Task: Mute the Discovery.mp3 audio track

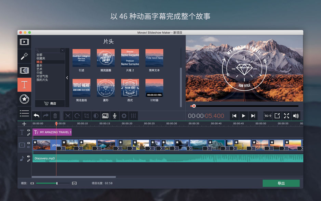Action: coord(28,156)
